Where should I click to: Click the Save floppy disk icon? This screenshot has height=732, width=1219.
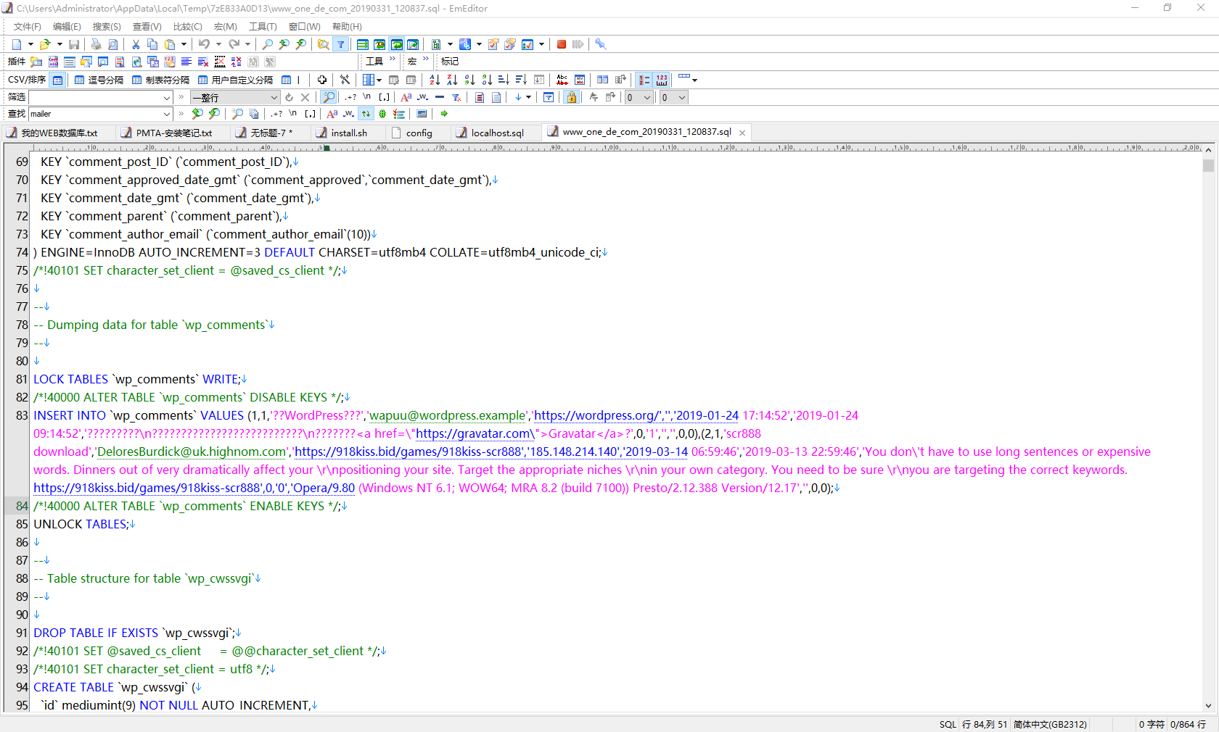[73, 44]
